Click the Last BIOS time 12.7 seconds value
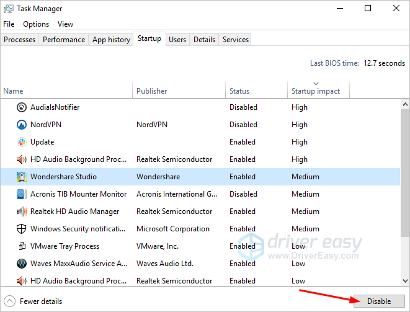The image size is (410, 312). 384,63
